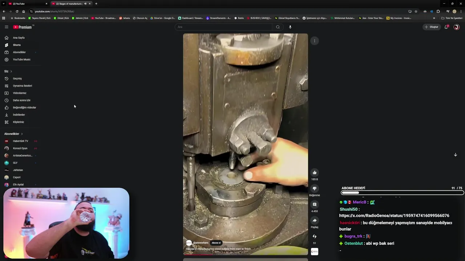Open the YouTube account avatar menu
Screen dimensions: 465x261
[457, 27]
